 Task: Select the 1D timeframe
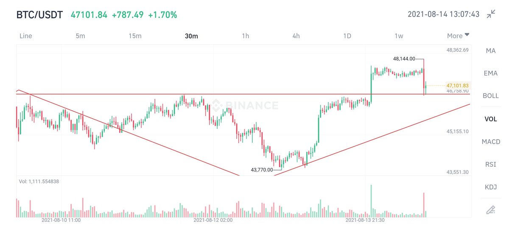pos(347,36)
